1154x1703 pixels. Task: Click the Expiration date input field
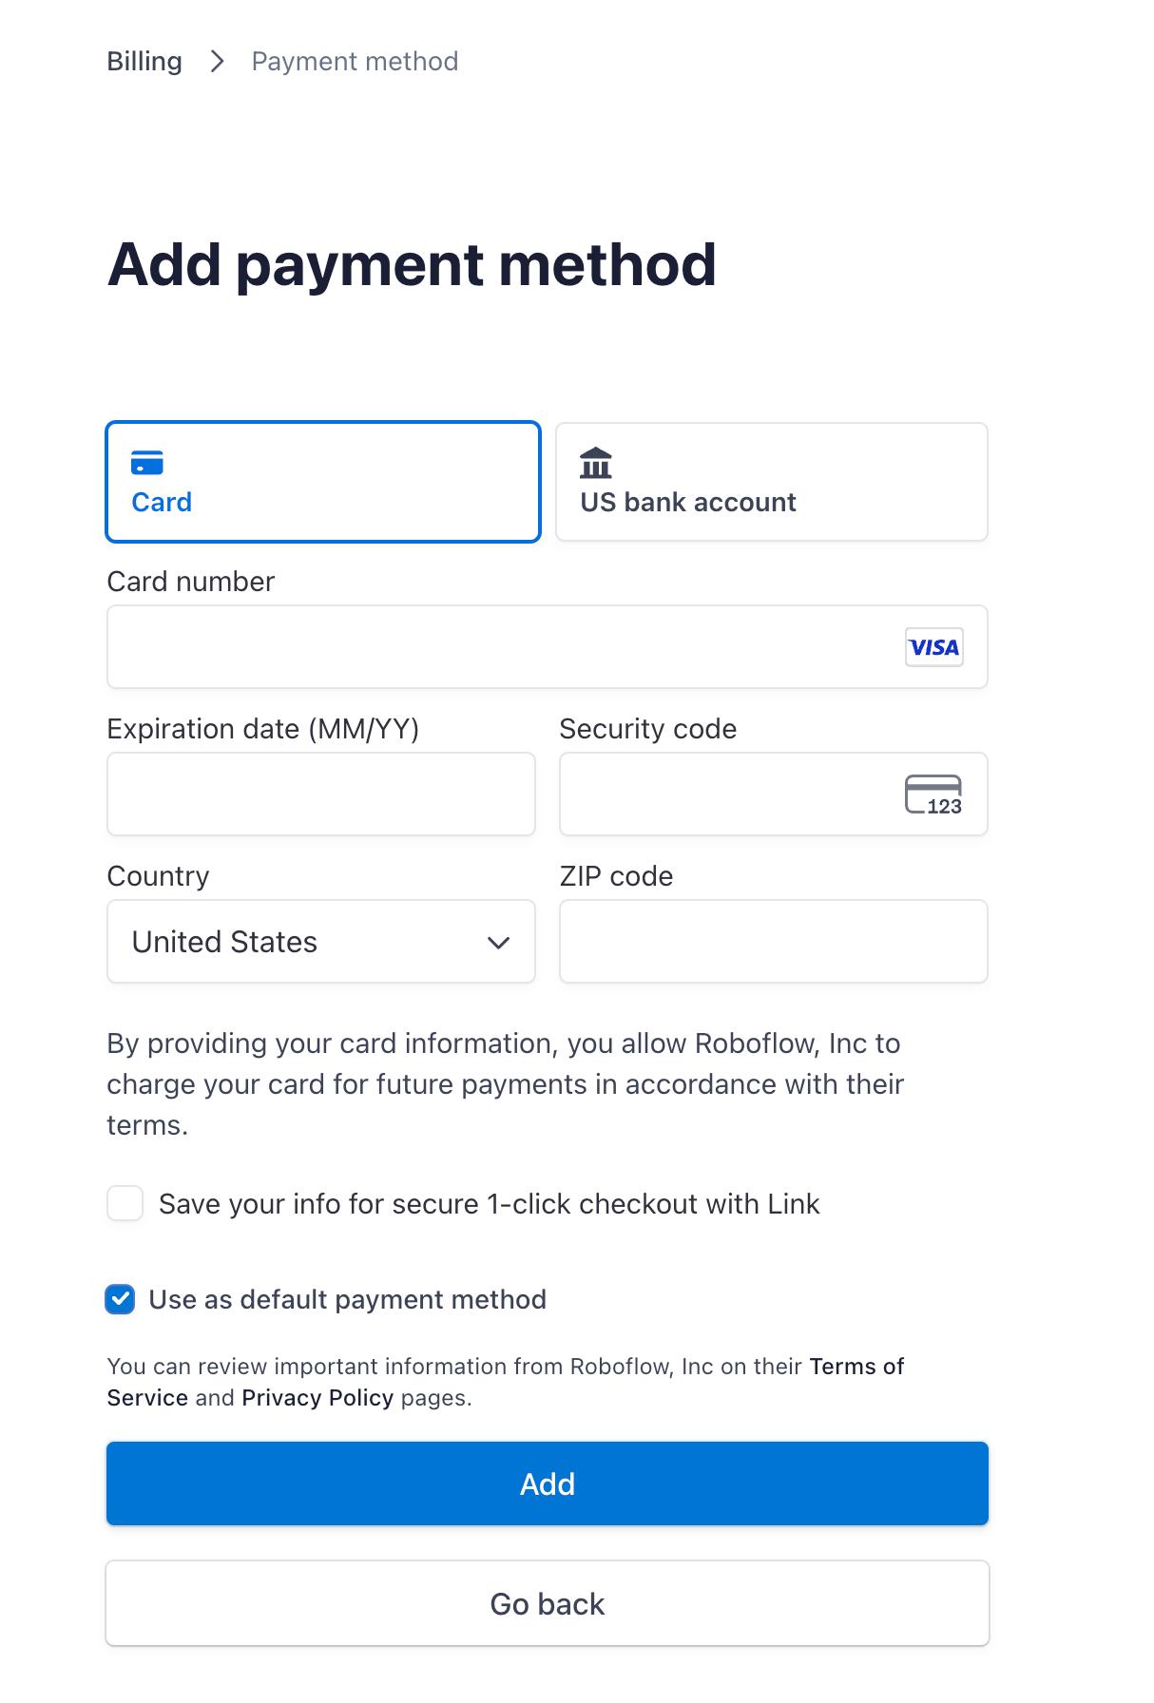(x=320, y=794)
